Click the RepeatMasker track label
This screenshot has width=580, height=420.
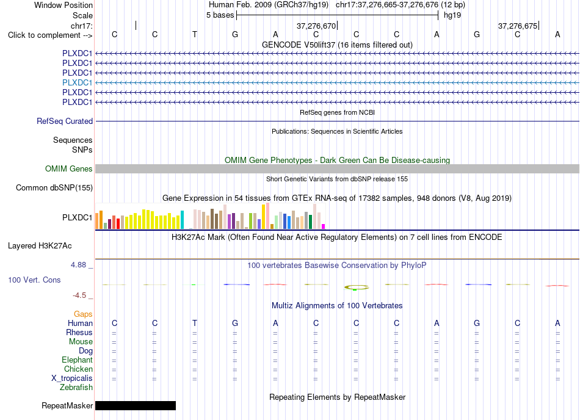(67, 405)
